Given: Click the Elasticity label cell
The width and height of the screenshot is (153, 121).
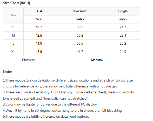Looking at the screenshot, I should 28,60.
